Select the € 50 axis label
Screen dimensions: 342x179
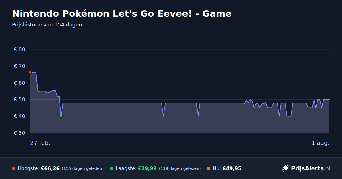click(x=19, y=99)
